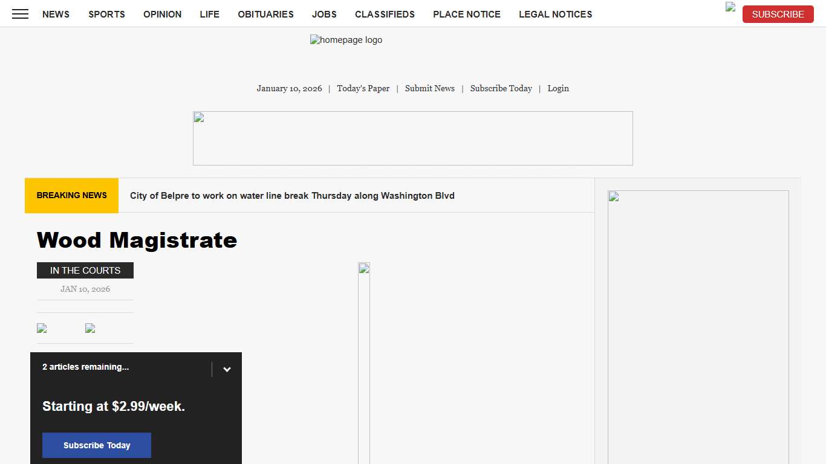Collapse the articles remaining popup chevron
The width and height of the screenshot is (826, 464).
[x=227, y=370]
